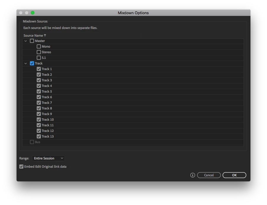Select the Track 10 row
Image resolution: width=267 pixels, height=205 pixels.
133,120
